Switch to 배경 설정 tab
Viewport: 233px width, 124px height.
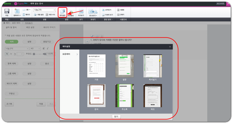tap(30, 27)
